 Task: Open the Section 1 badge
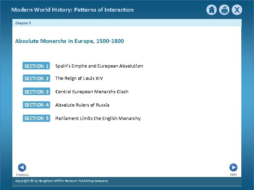point(36,66)
